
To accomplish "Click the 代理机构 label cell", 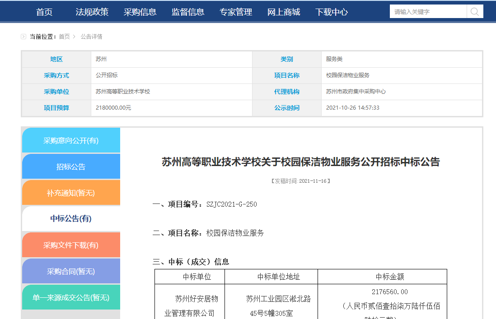I will click(x=287, y=92).
